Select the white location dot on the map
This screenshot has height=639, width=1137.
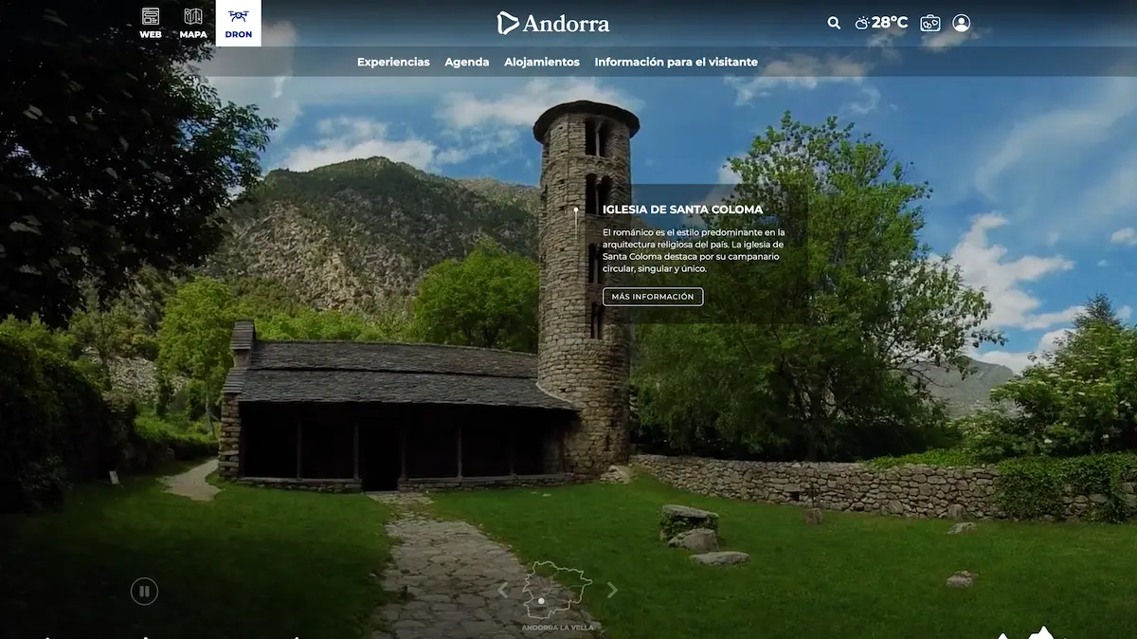542,600
